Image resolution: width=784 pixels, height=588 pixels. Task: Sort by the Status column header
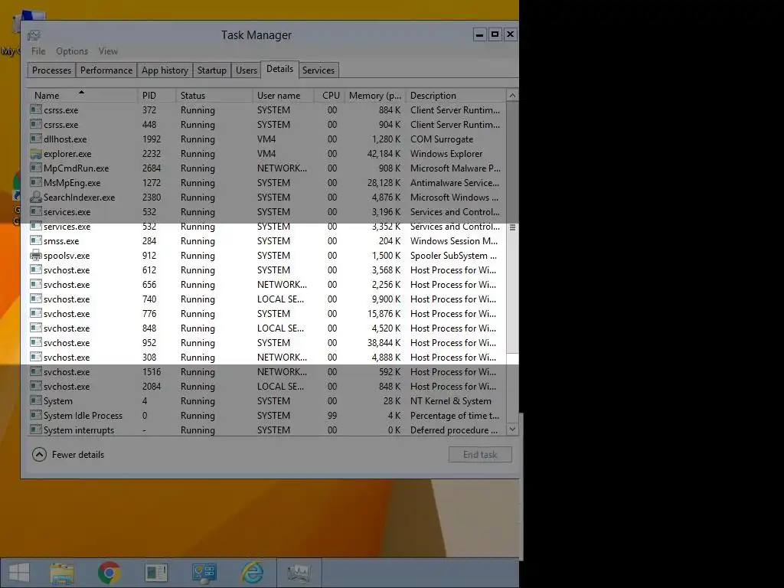214,96
